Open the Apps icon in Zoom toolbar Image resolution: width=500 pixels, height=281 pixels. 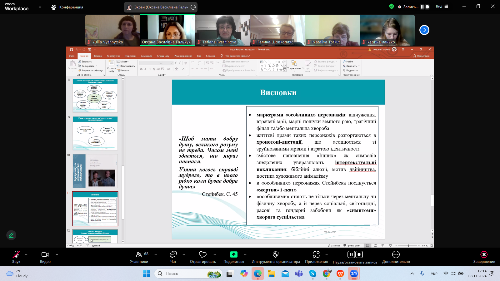click(316, 255)
